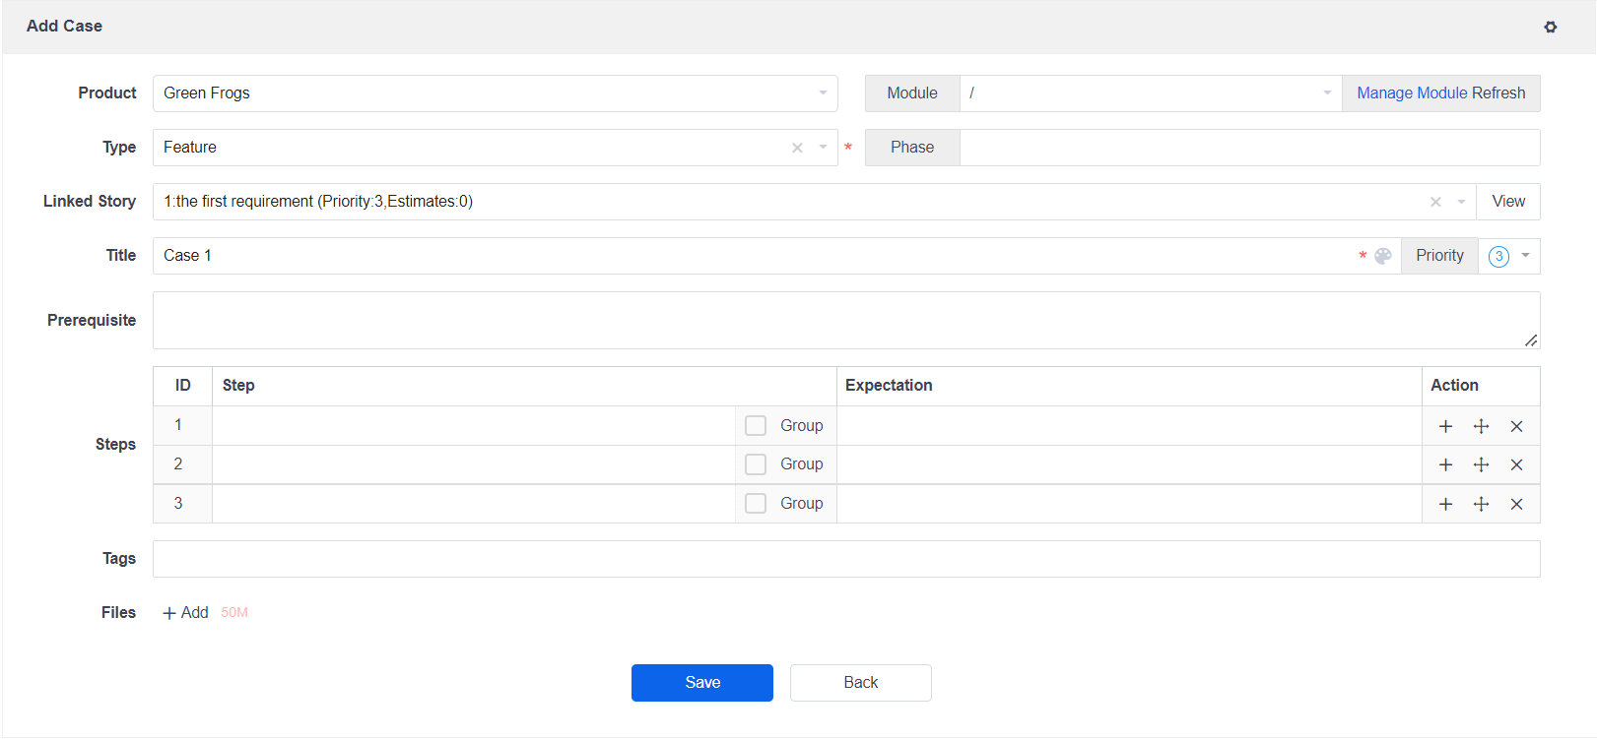
Task: Enable Group for step 3
Action: pos(756,504)
